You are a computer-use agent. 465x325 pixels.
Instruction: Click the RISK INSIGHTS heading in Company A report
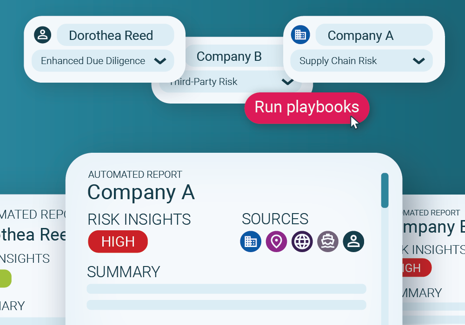point(139,219)
